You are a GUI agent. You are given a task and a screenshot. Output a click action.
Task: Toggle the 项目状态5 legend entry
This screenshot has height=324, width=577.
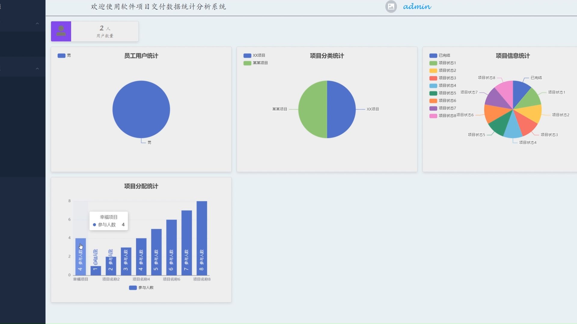[443, 93]
